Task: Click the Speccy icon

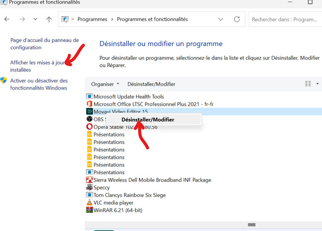Action: click(89, 187)
